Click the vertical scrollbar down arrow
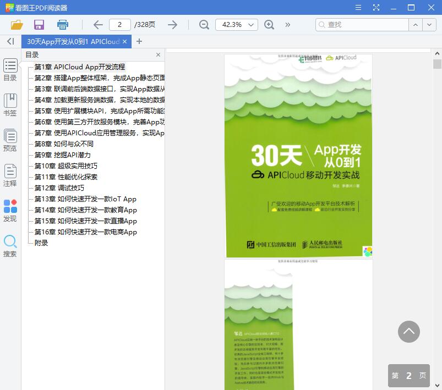 click(437, 385)
